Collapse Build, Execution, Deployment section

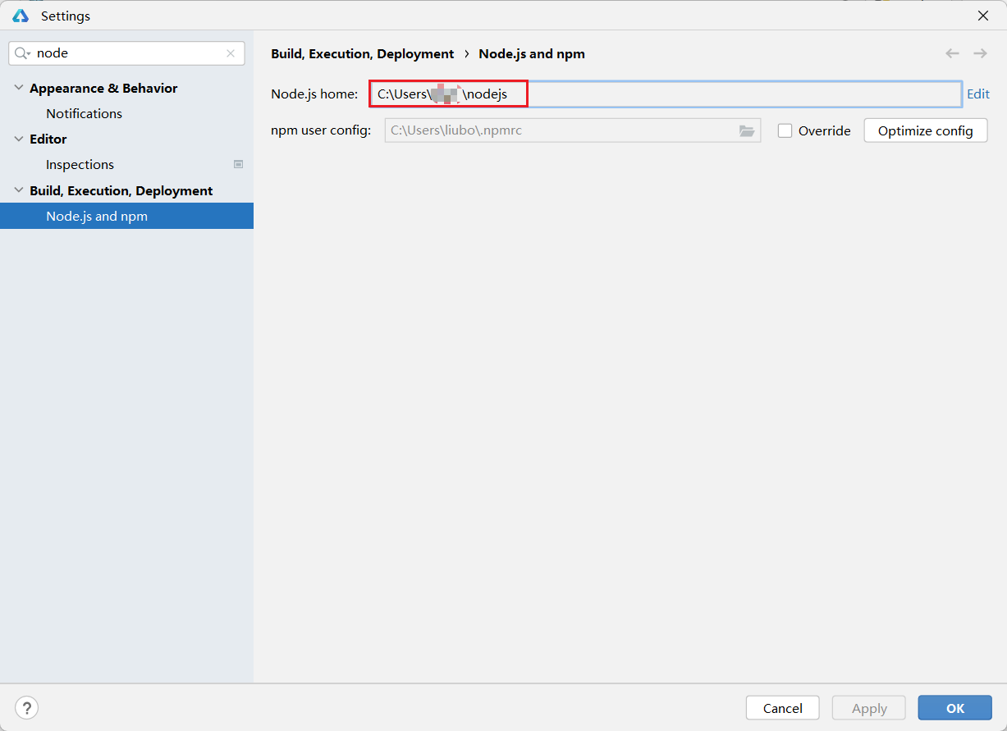[19, 190]
